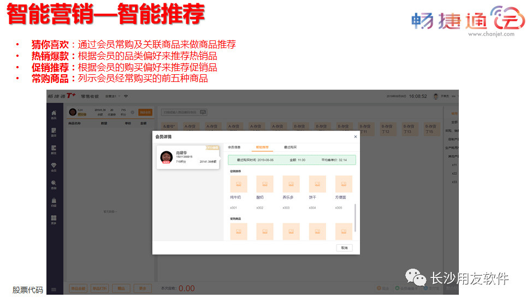
Task: Click 肖建华 member card
Action: (188, 157)
